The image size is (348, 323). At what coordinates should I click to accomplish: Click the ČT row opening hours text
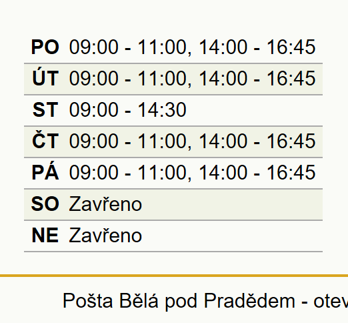point(192,141)
